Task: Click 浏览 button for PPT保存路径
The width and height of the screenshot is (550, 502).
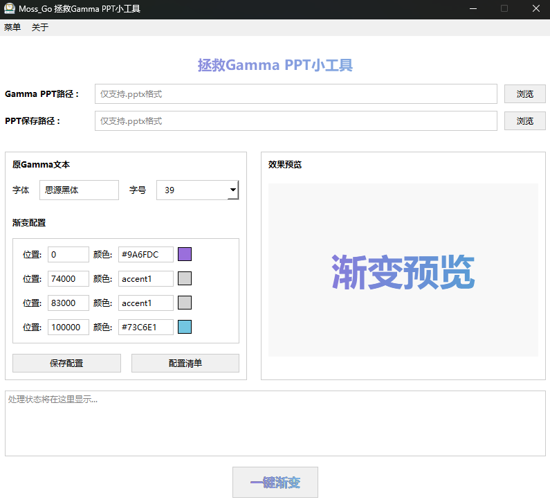Action: [x=524, y=121]
